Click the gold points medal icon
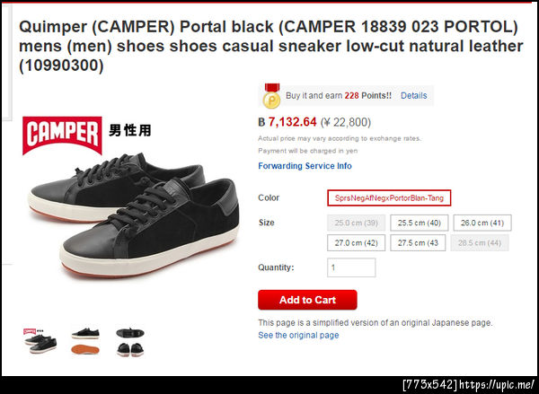 [272, 96]
